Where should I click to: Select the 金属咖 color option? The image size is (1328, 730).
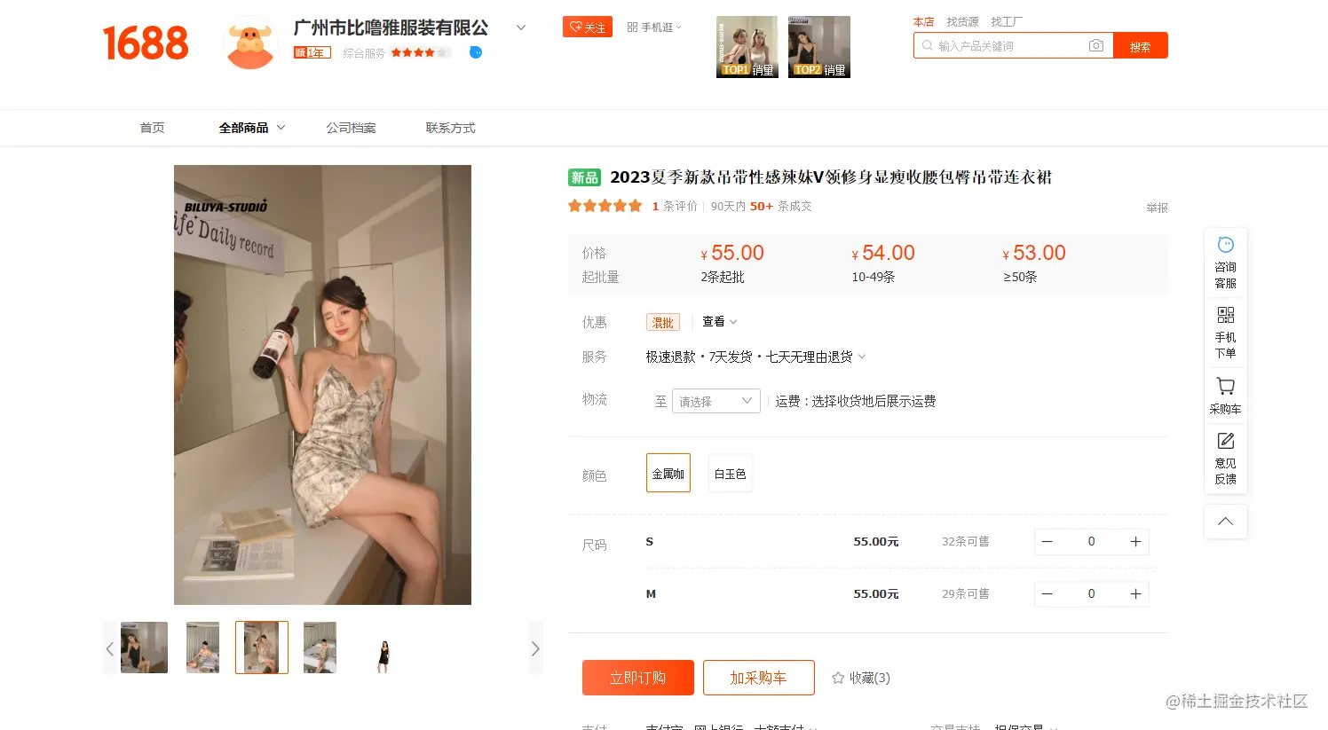click(668, 474)
